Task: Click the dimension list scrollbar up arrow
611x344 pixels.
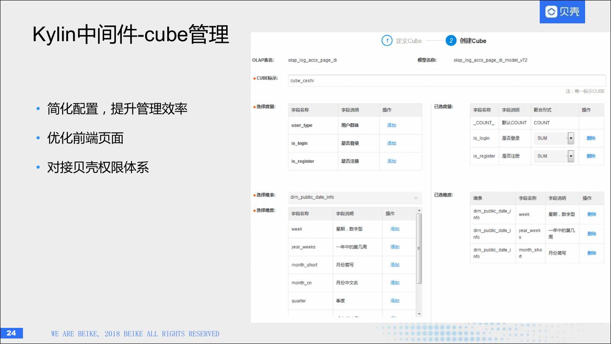Action: coord(419,210)
